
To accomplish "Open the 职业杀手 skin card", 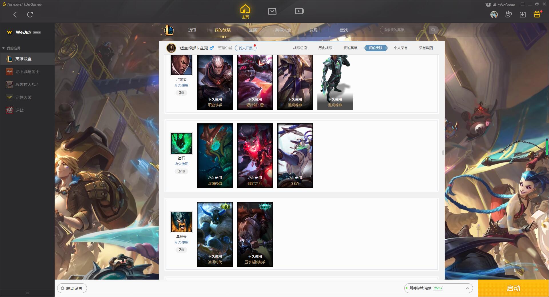I will (x=215, y=82).
